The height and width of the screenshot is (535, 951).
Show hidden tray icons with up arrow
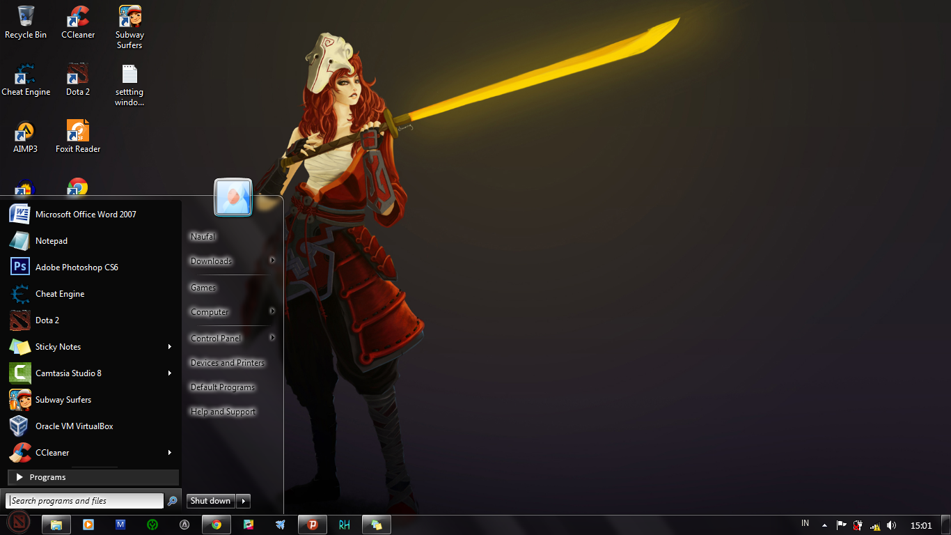coord(824,525)
